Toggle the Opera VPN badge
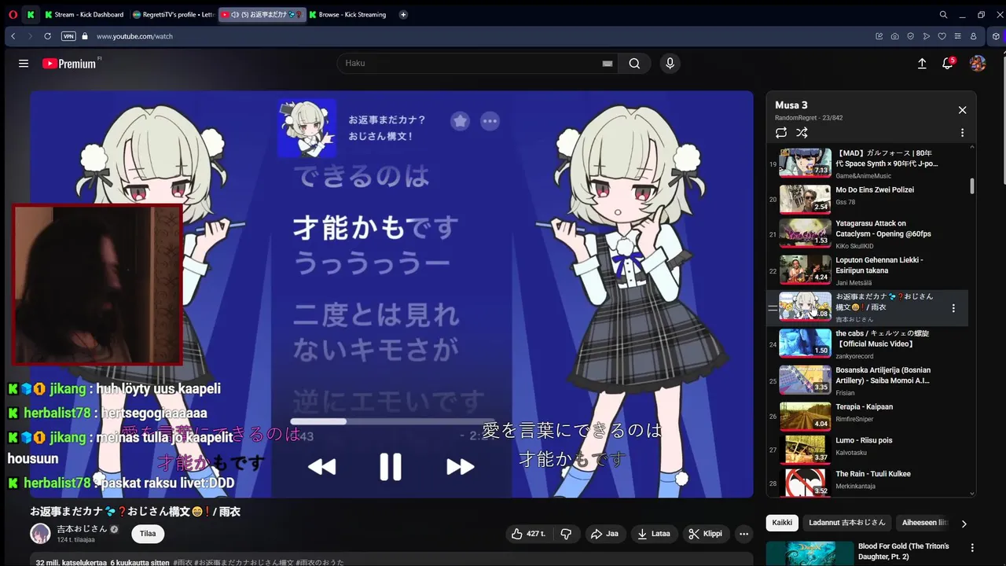 click(68, 36)
